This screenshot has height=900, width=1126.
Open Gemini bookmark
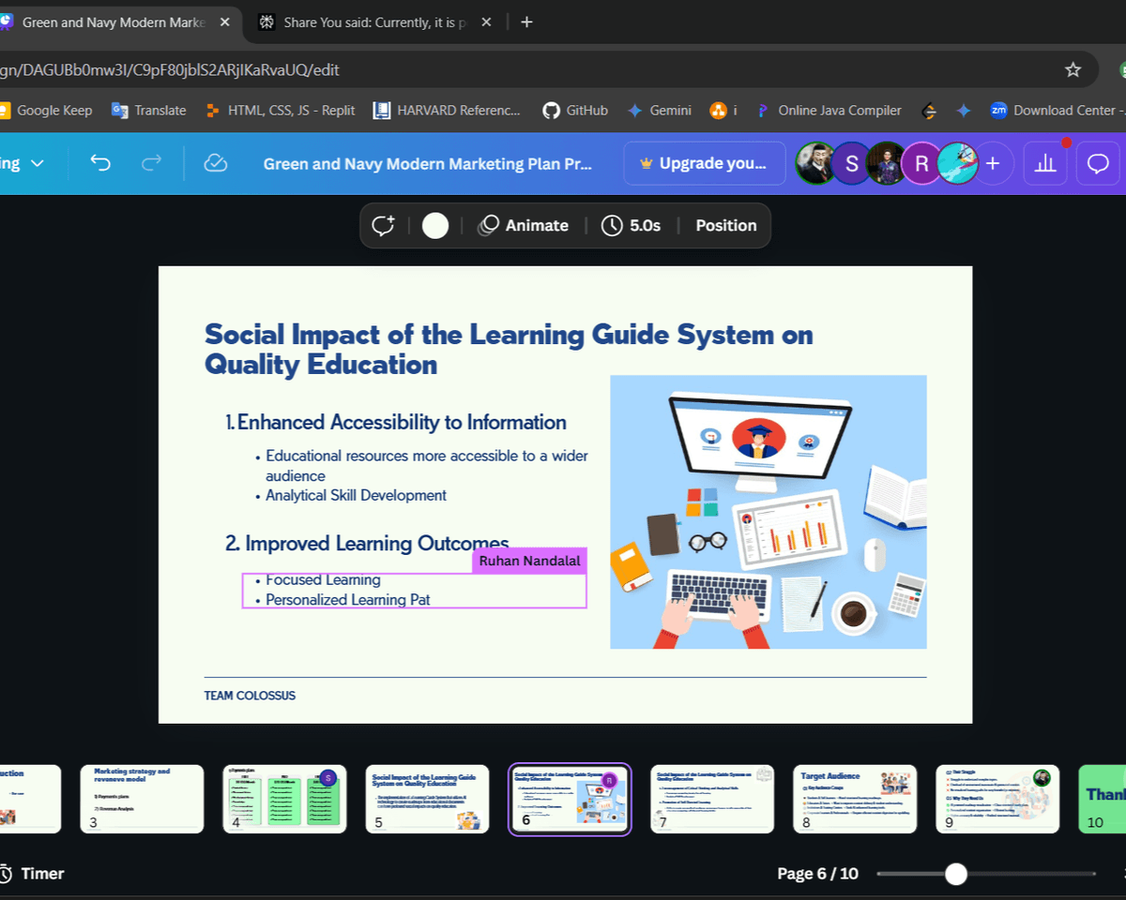[x=659, y=111]
